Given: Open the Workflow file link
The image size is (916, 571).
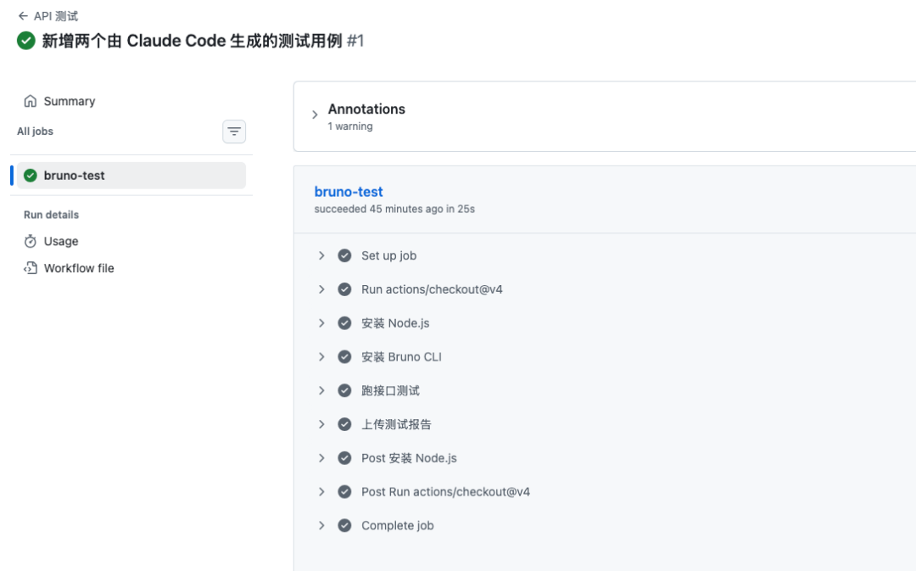Looking at the screenshot, I should pyautogui.click(x=79, y=268).
